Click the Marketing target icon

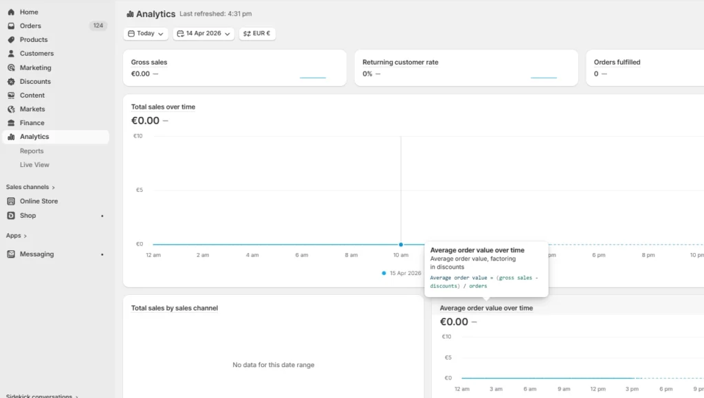pyautogui.click(x=11, y=68)
